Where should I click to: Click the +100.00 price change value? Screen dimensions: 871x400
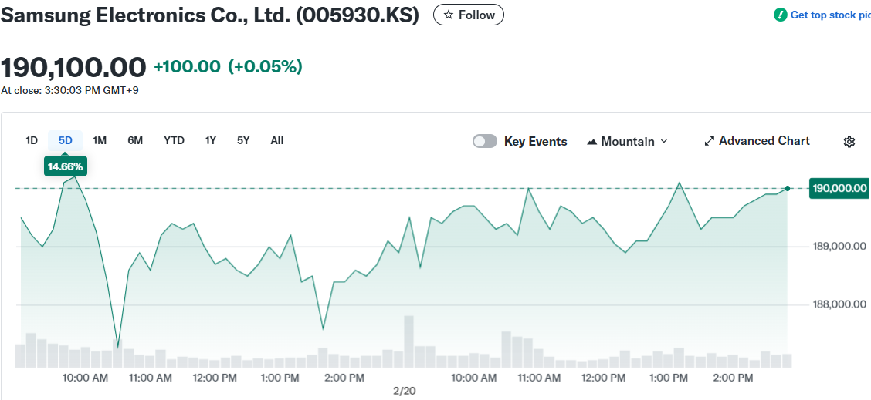[187, 66]
